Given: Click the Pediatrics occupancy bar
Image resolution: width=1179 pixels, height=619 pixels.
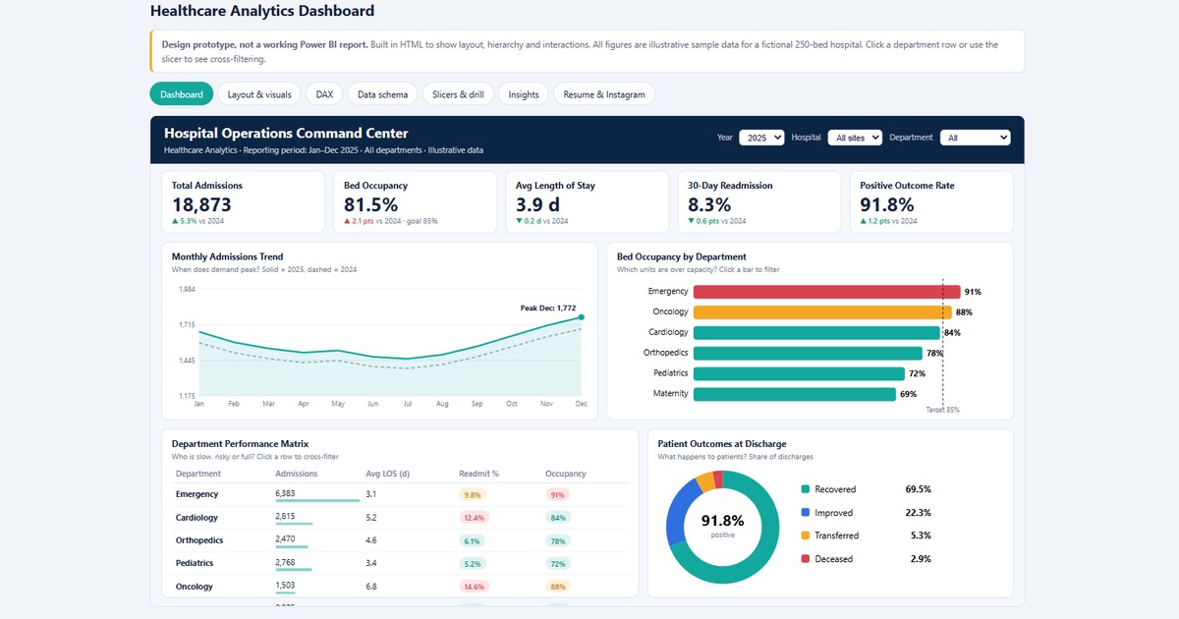Looking at the screenshot, I should pyautogui.click(x=799, y=373).
